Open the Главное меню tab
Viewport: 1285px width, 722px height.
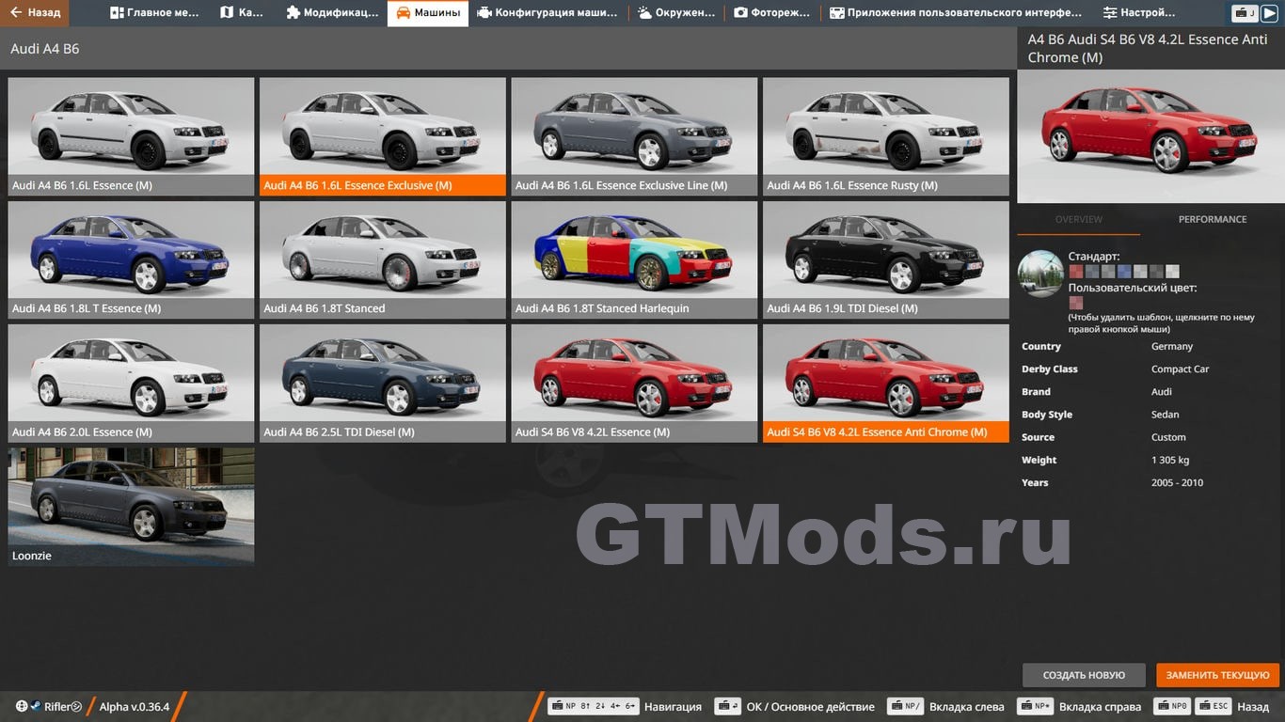[155, 13]
